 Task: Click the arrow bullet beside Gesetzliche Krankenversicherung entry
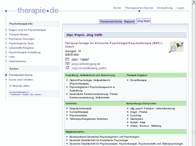click(67, 94)
